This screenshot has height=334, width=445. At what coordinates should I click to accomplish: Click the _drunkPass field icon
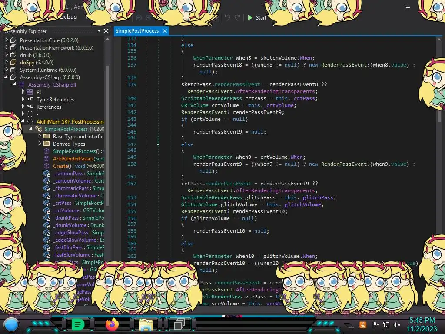(x=46, y=217)
